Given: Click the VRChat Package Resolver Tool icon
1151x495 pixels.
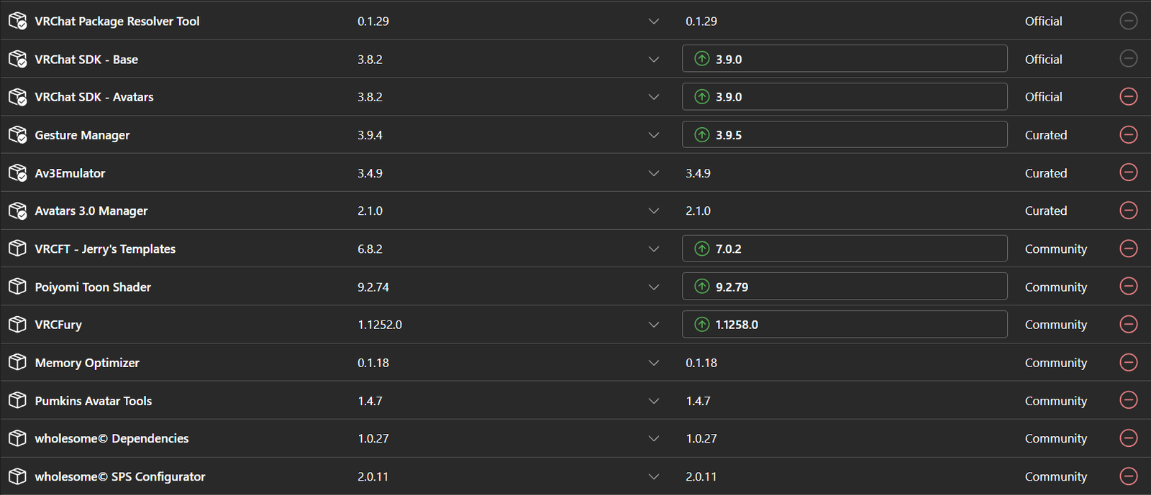Looking at the screenshot, I should click(x=17, y=21).
